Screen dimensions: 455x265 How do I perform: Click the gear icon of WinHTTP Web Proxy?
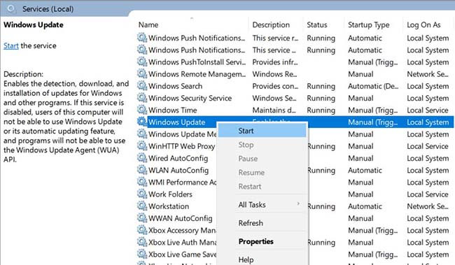click(142, 146)
